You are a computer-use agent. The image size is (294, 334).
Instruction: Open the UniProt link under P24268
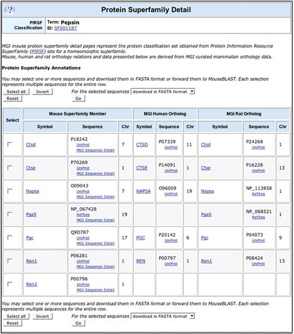258,147
